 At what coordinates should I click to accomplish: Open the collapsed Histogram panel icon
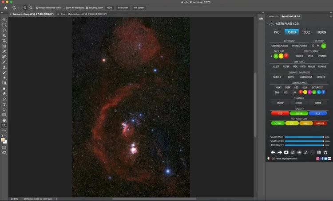[261, 19]
